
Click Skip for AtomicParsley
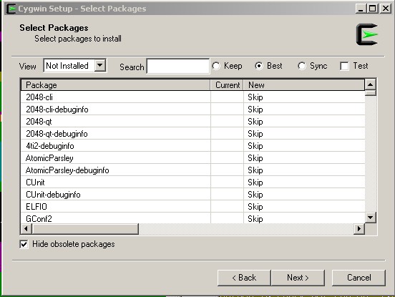pos(255,158)
